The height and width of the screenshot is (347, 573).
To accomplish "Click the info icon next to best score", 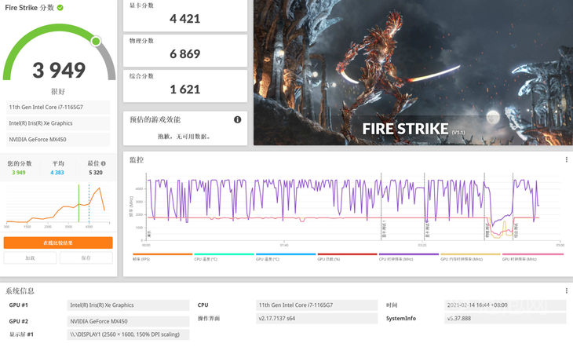I will click(x=105, y=163).
